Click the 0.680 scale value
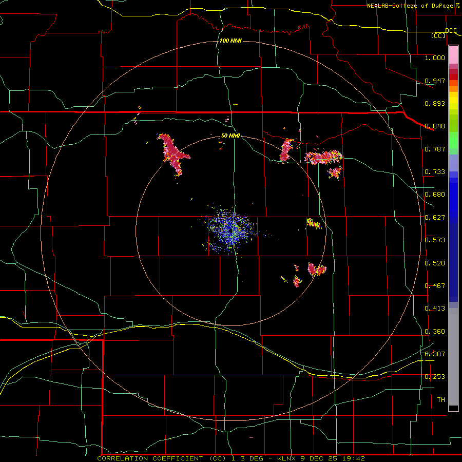 (x=435, y=195)
